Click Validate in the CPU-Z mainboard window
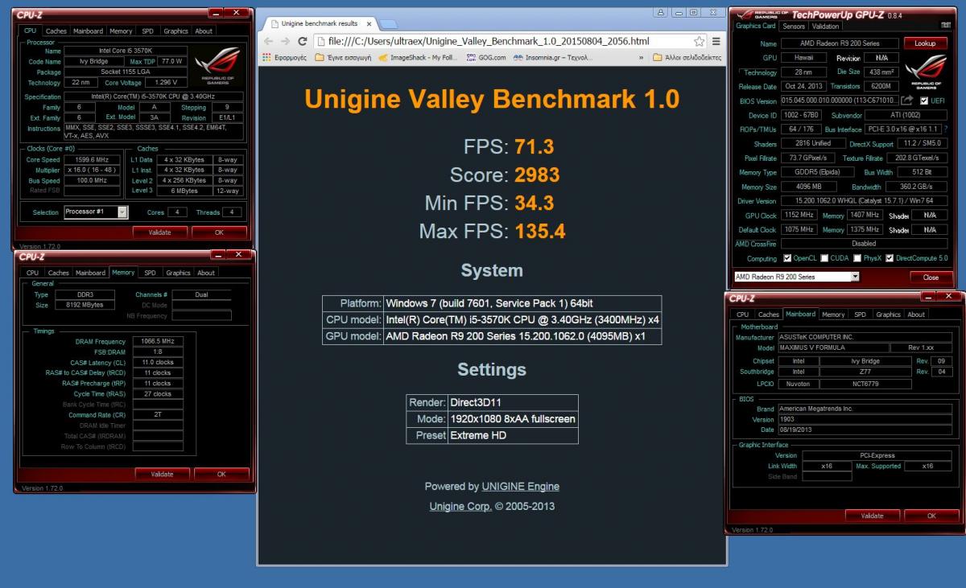 (872, 516)
